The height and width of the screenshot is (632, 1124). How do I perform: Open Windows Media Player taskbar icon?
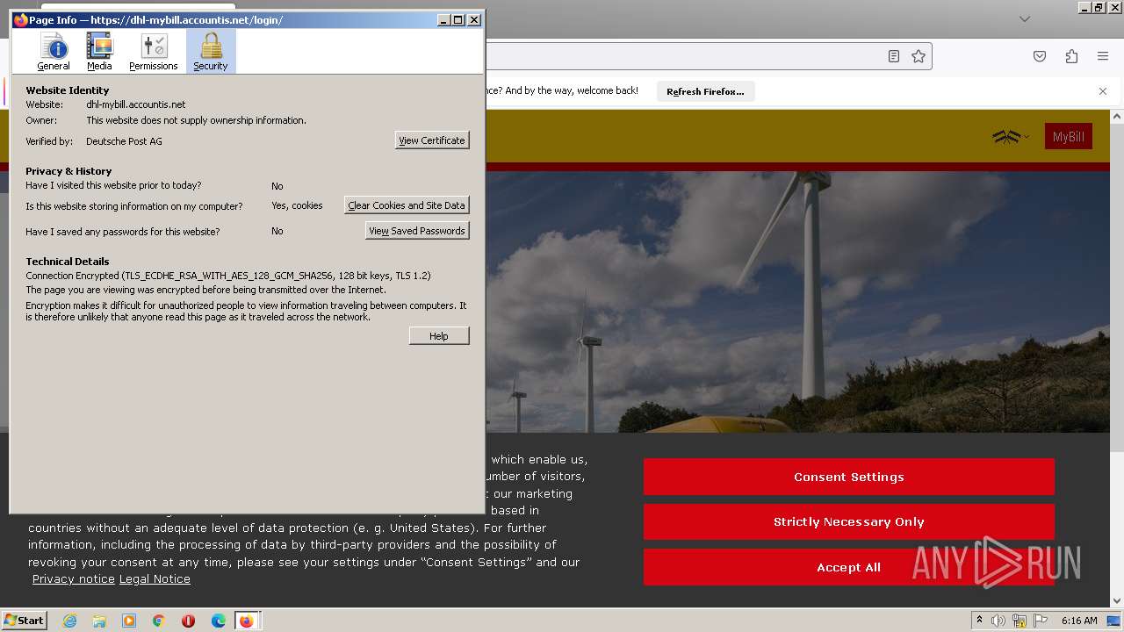129,621
